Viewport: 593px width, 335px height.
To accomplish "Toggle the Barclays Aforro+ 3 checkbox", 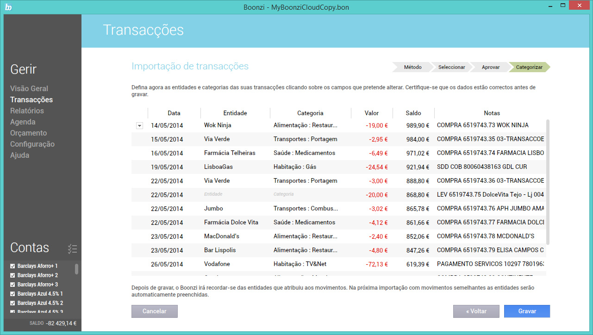I will [12, 285].
